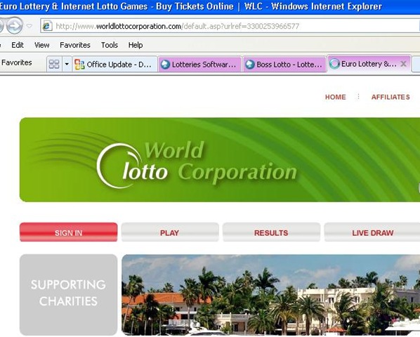This screenshot has height=337, width=420.
Task: Expand the tab list dropdown arrow
Action: coord(67,64)
